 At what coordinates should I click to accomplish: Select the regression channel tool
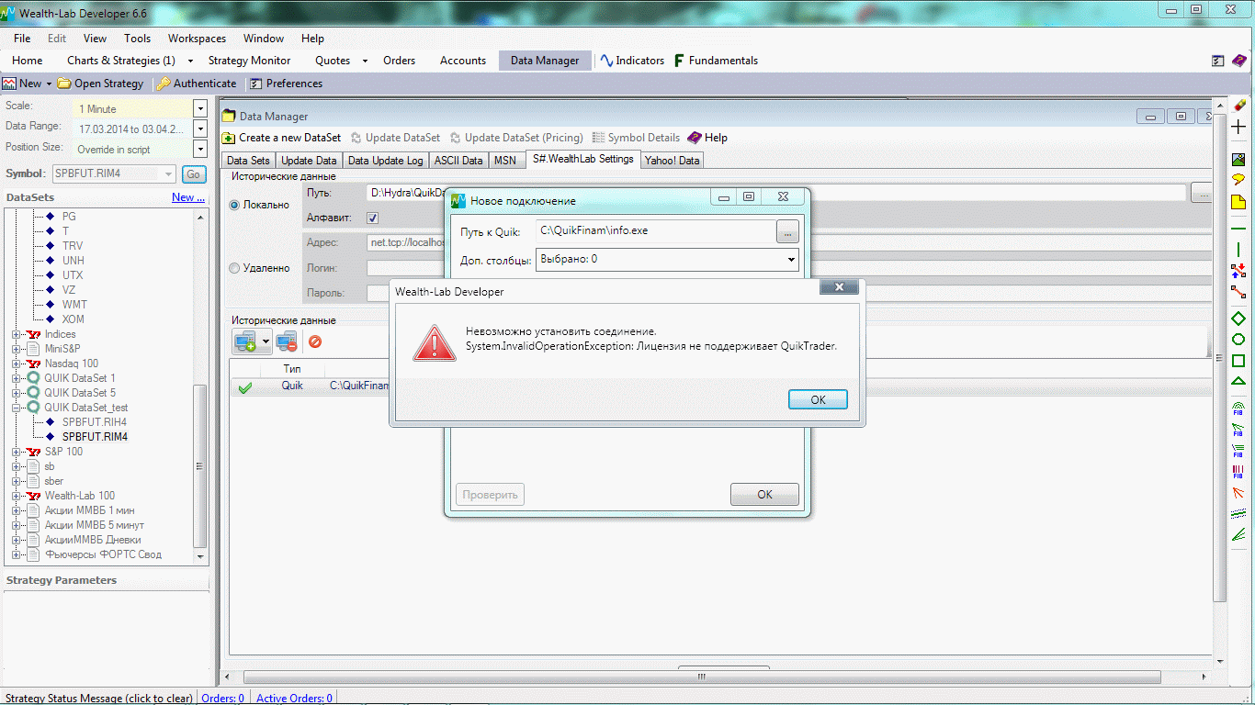(x=1238, y=514)
